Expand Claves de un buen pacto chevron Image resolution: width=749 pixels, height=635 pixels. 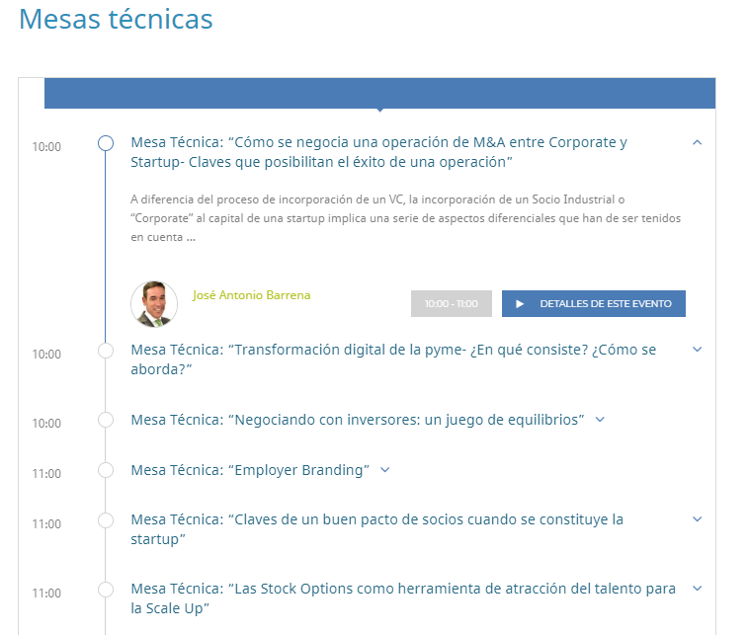pos(697,519)
